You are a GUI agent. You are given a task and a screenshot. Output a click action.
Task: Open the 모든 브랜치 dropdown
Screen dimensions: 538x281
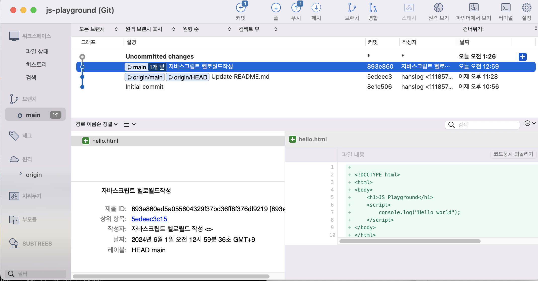pos(98,29)
